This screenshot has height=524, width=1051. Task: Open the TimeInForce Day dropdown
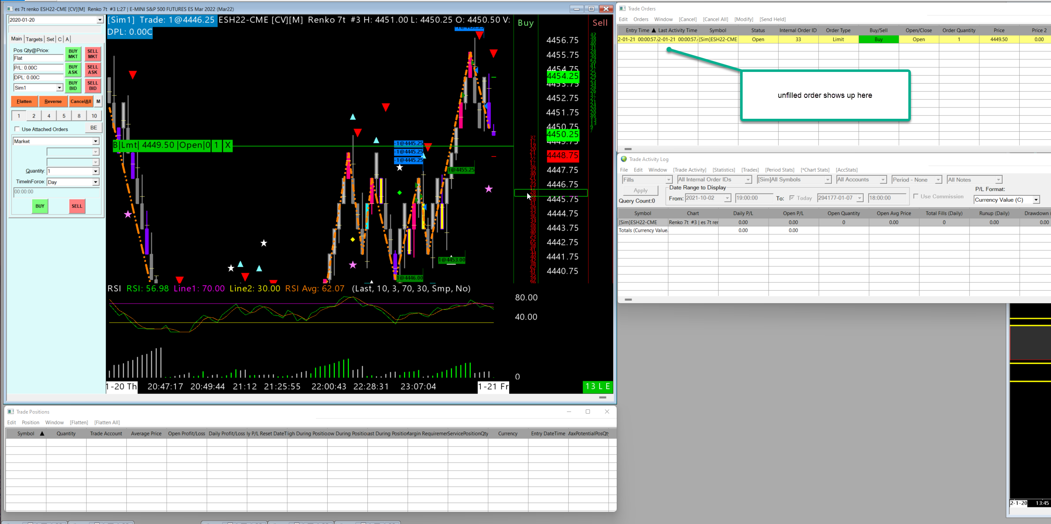(95, 182)
